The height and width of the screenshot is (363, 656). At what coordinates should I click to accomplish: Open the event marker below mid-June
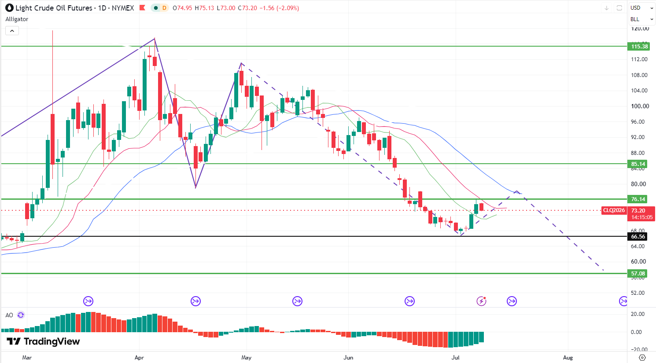409,301
